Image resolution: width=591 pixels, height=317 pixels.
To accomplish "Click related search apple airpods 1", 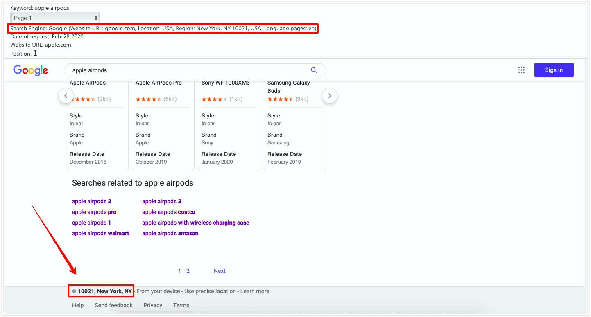I will [92, 223].
